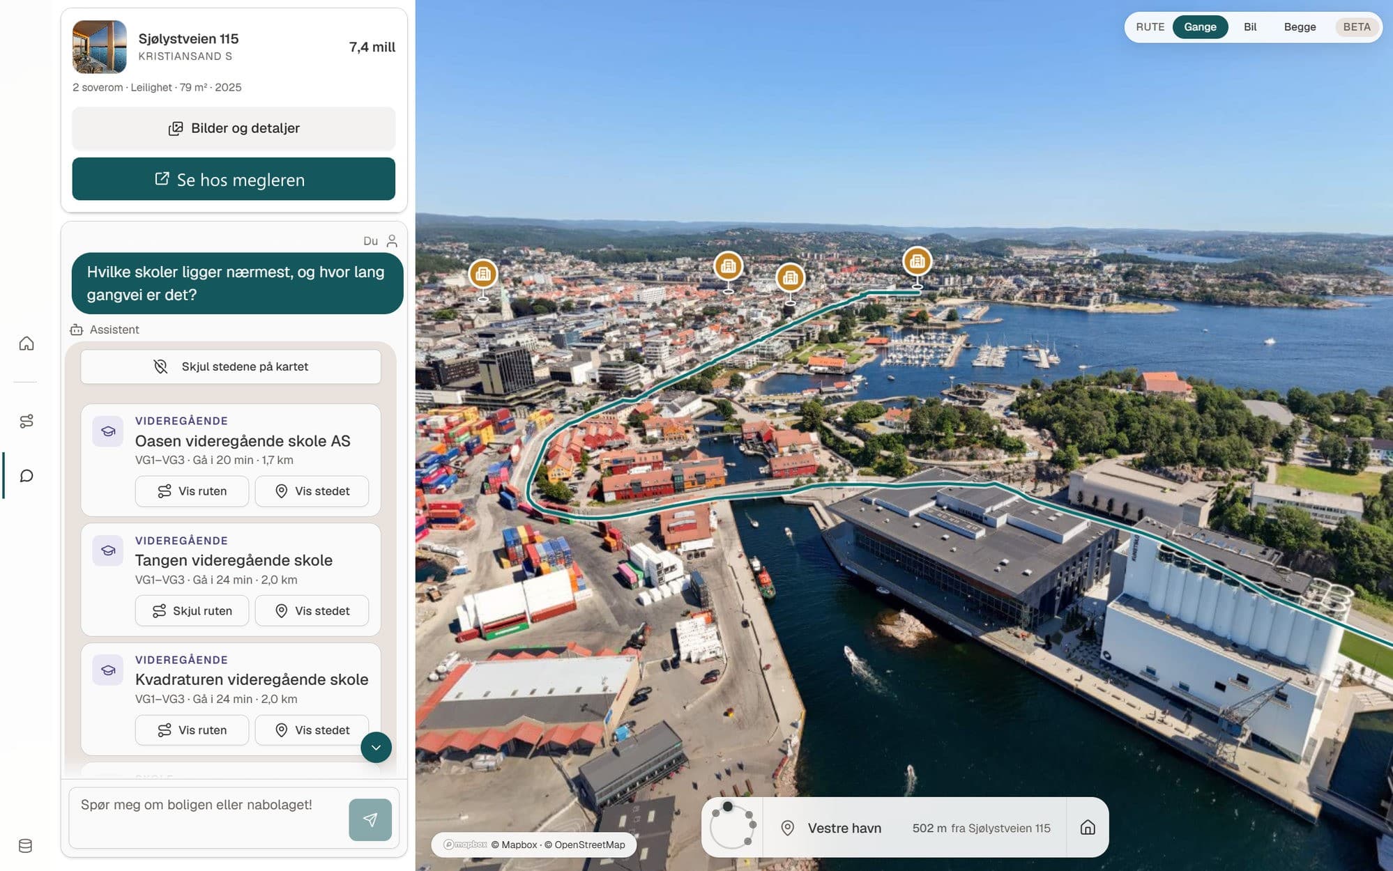Show location of Kvadraturen videregående skole
The height and width of the screenshot is (871, 1393).
coord(312,730)
